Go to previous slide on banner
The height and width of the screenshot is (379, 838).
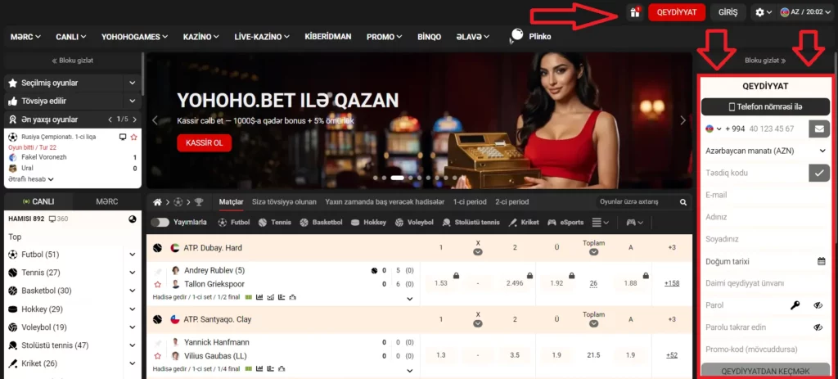click(x=155, y=120)
